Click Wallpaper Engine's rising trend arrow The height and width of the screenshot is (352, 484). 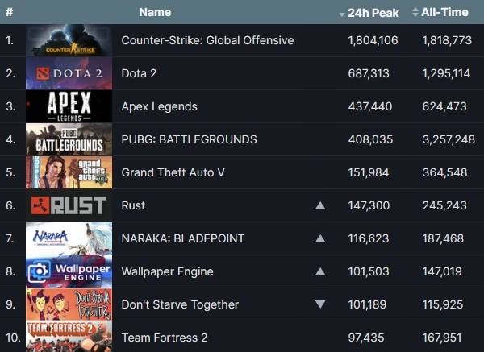pyautogui.click(x=320, y=271)
